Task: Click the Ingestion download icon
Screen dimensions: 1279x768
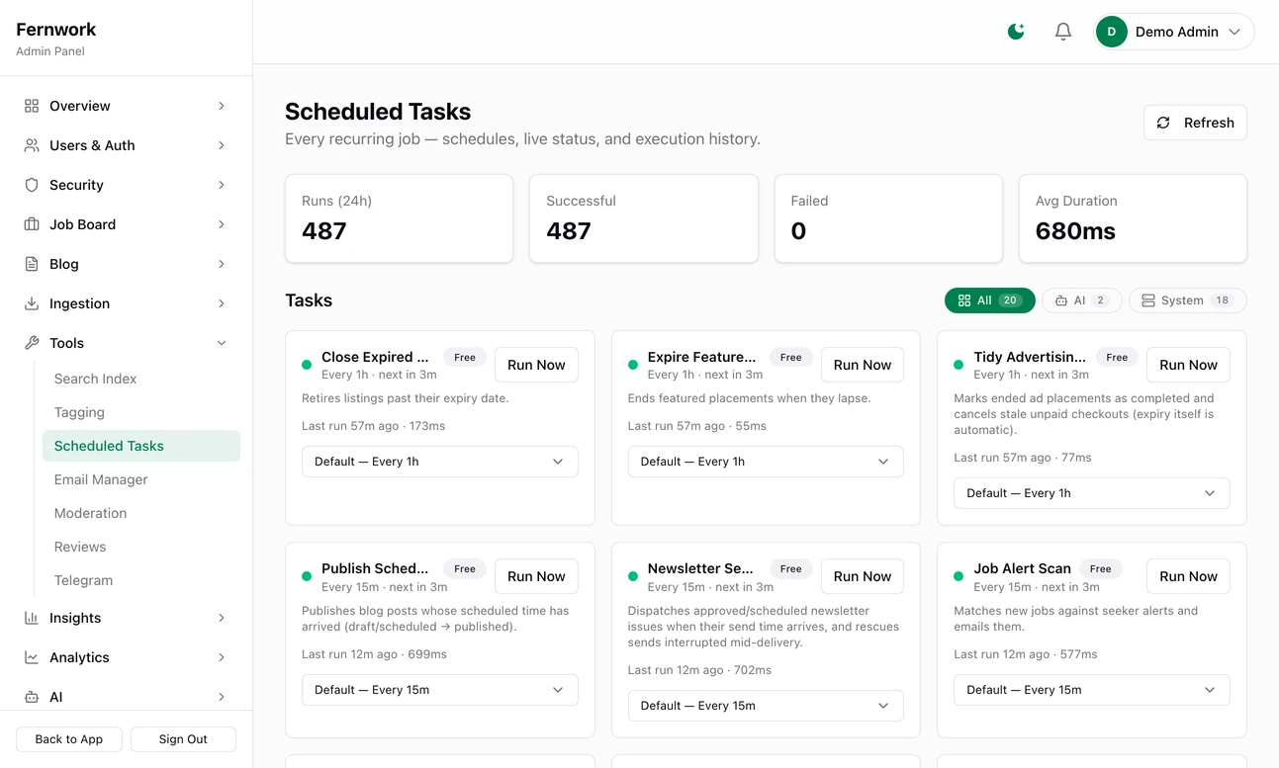Action: (32, 303)
